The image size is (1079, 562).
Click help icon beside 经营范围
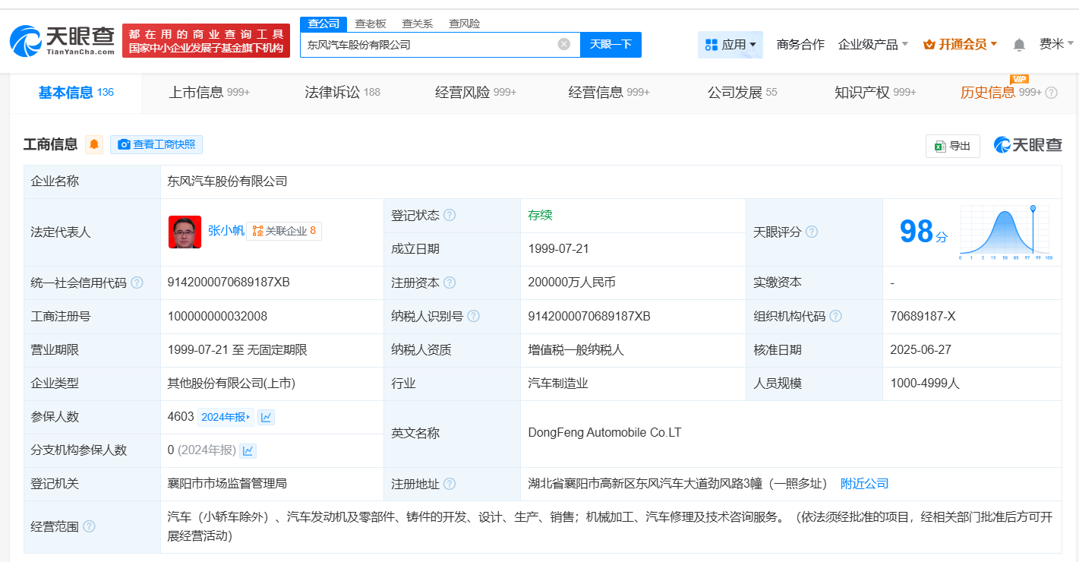[89, 526]
